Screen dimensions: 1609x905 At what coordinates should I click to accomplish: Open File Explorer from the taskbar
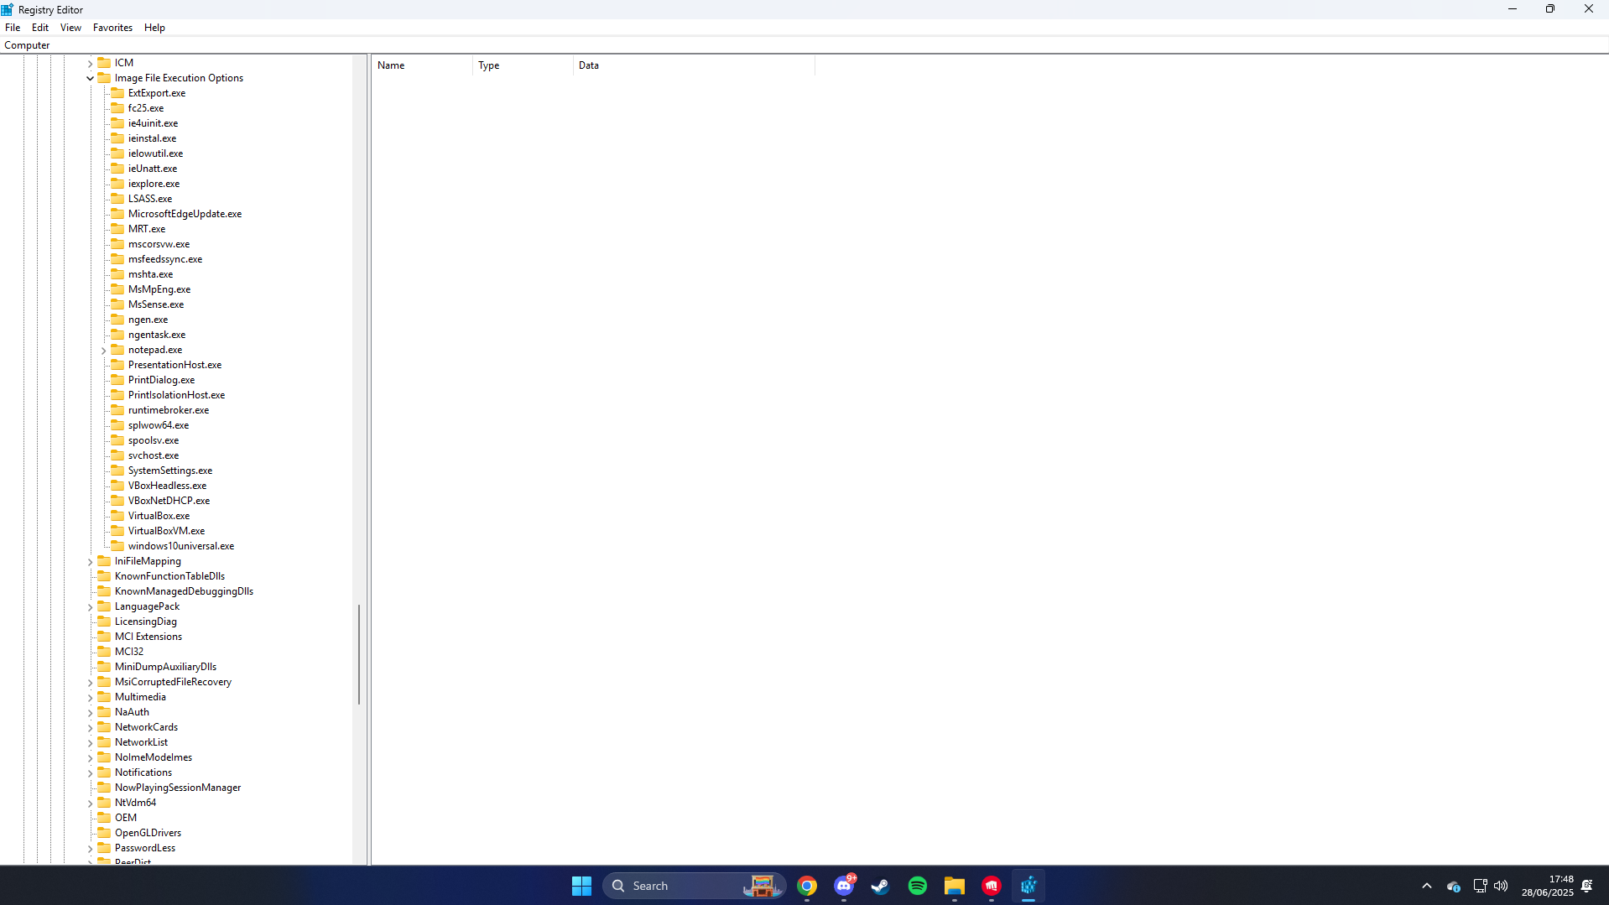pyautogui.click(x=955, y=886)
